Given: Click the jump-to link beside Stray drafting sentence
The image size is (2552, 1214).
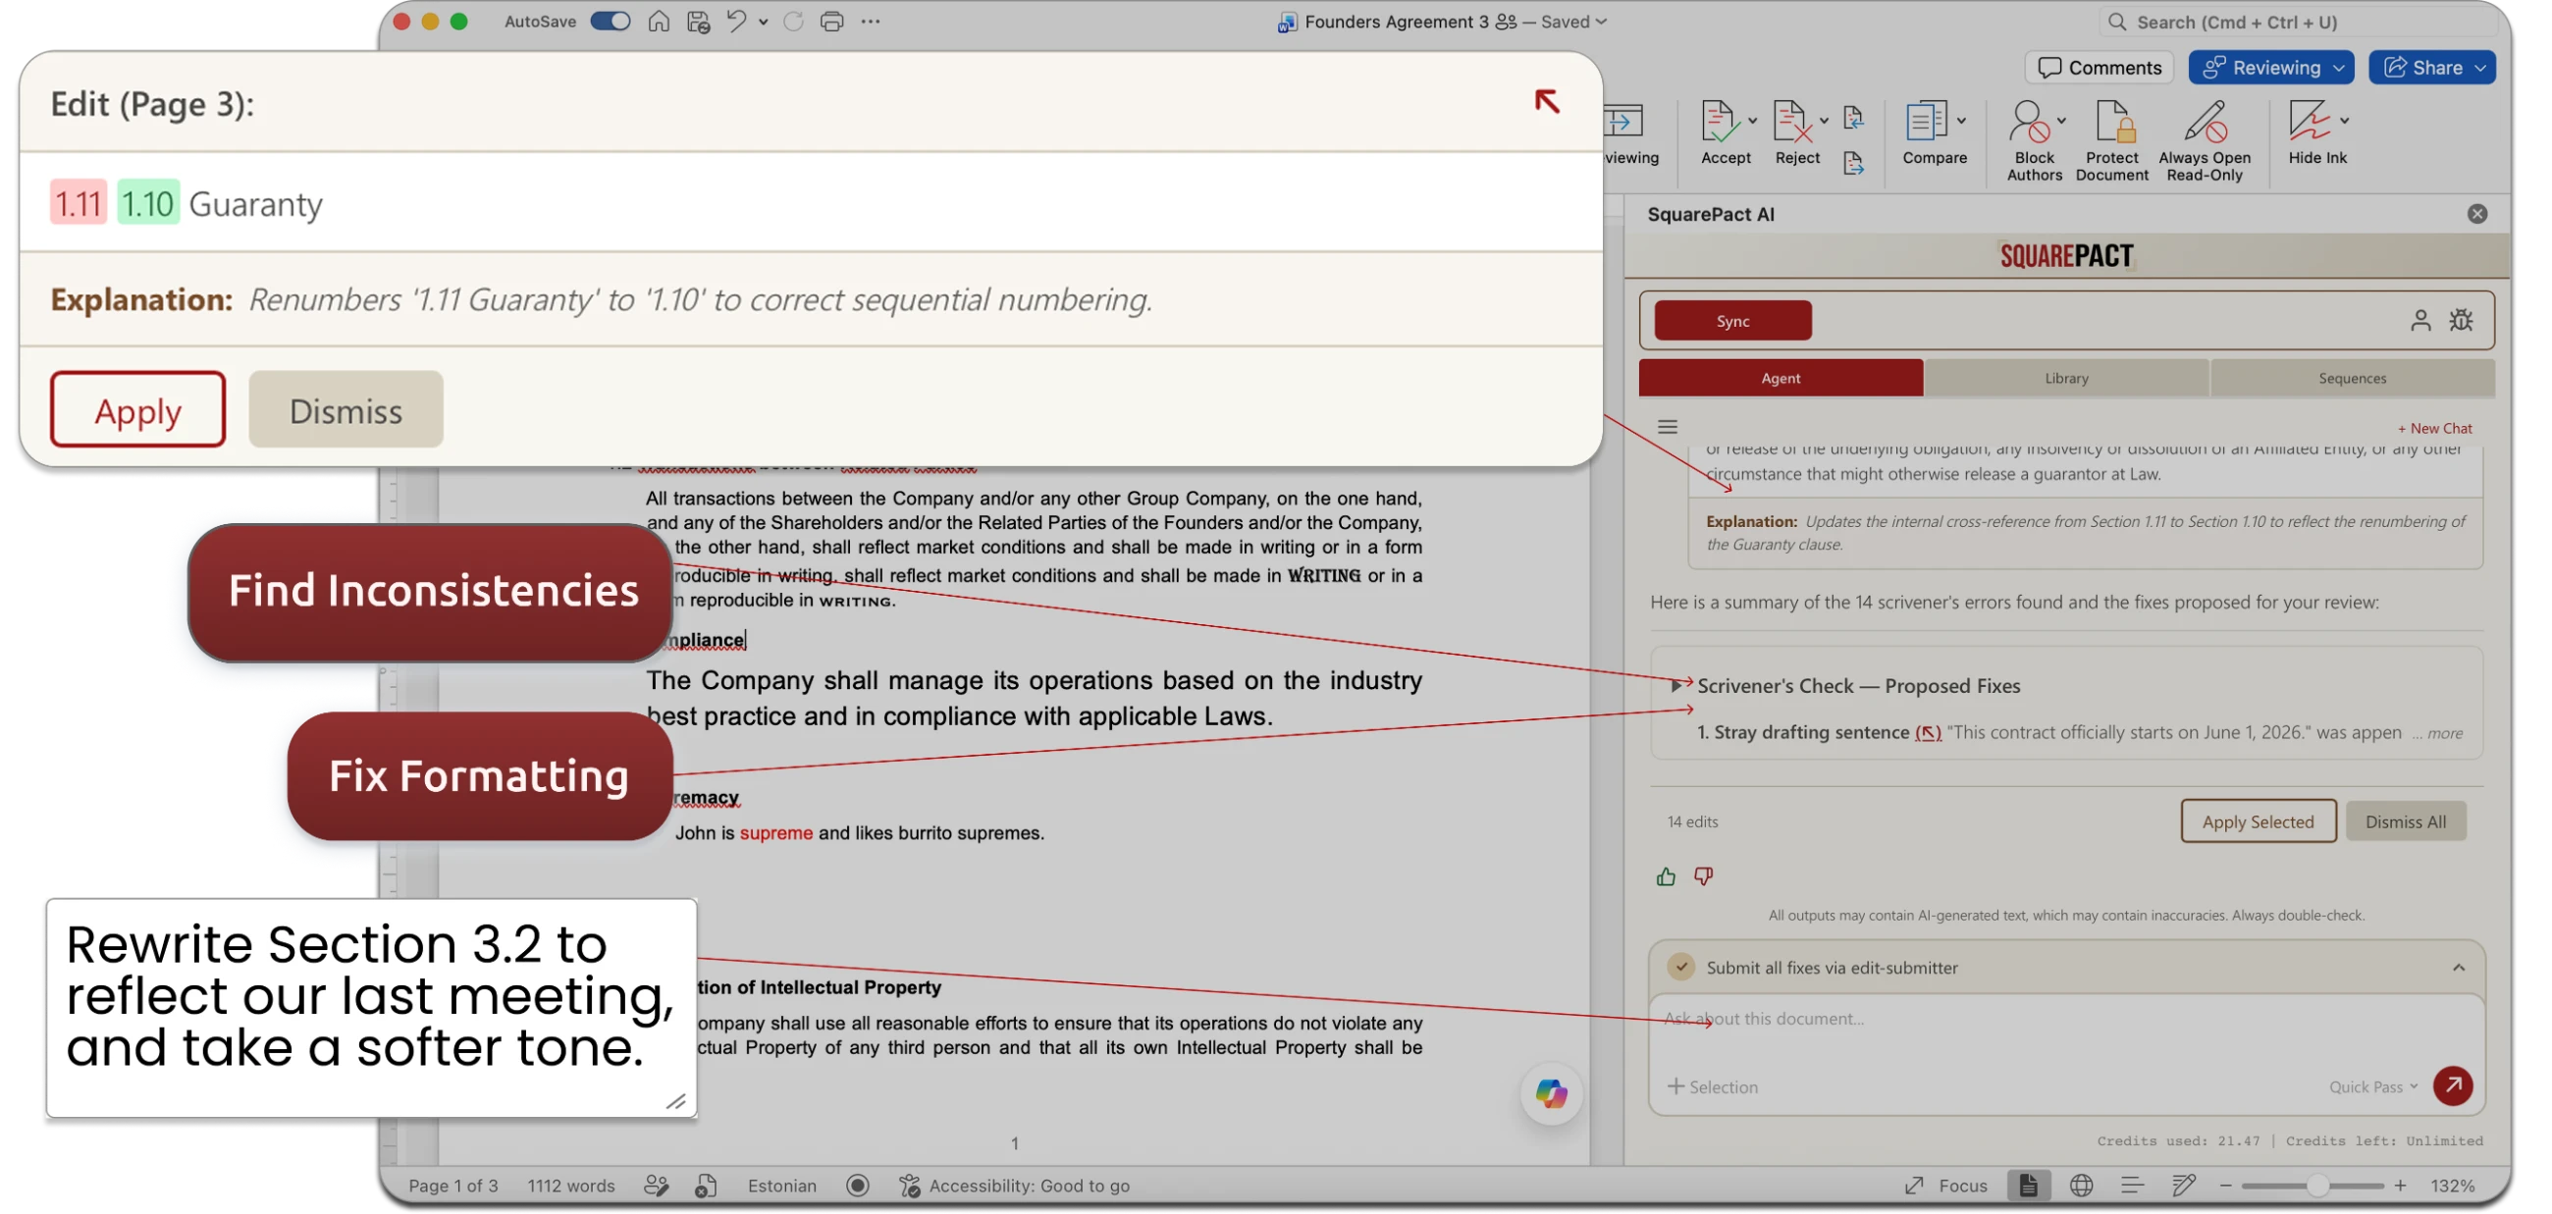Looking at the screenshot, I should pos(1928,733).
